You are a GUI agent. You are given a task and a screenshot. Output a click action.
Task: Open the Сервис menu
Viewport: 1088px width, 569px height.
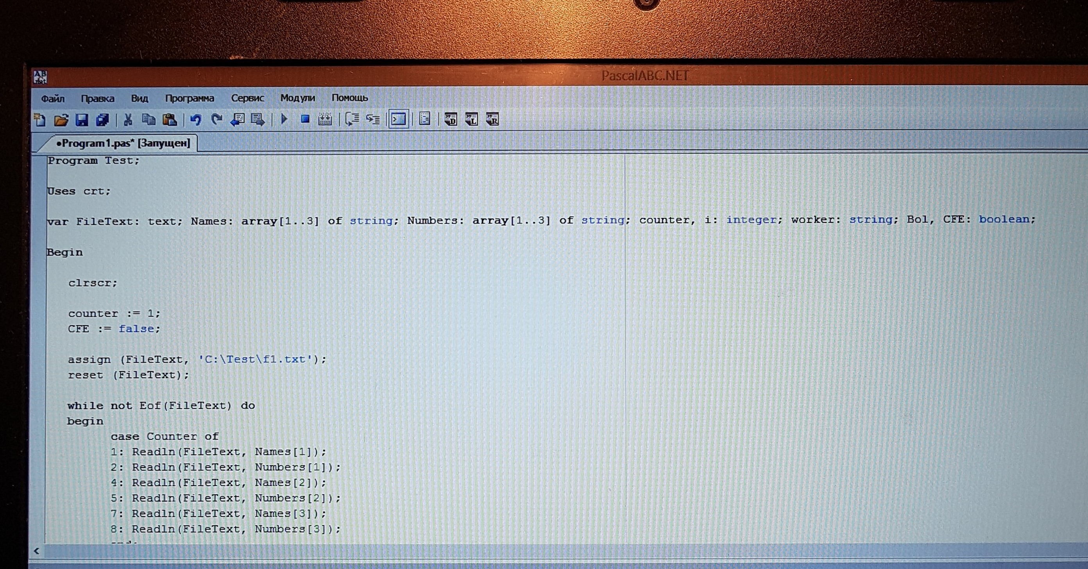[247, 98]
